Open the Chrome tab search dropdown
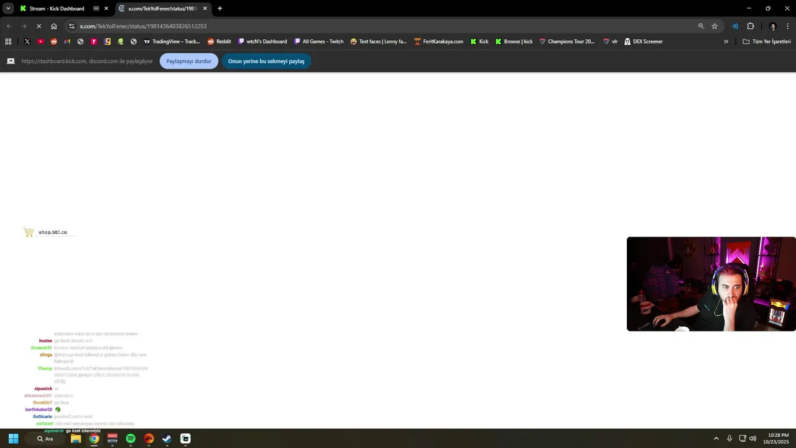Viewport: 796px width, 448px height. tap(8, 9)
